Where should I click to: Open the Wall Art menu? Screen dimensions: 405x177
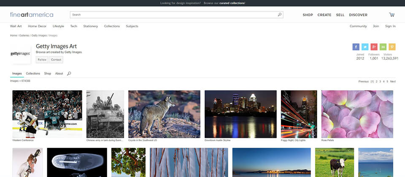16,26
